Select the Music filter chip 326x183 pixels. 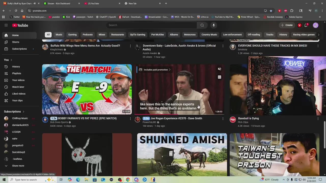59,35
